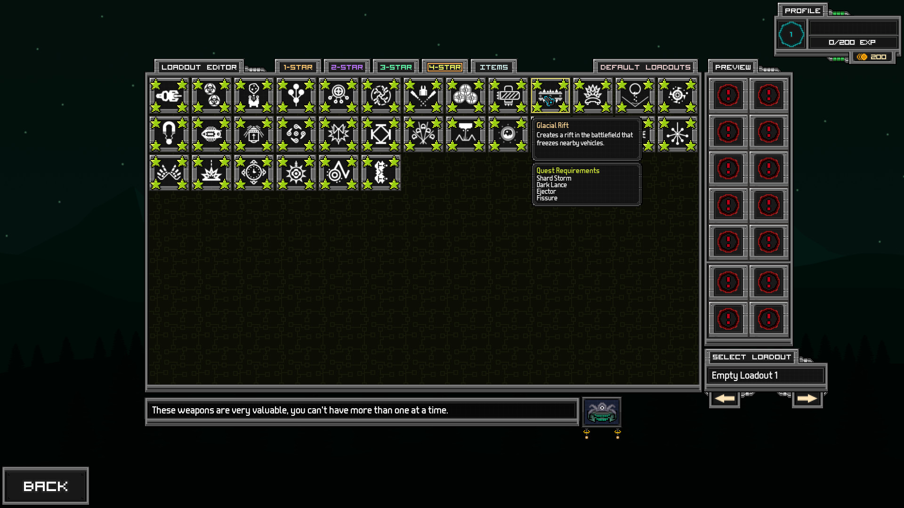Choose the double biohazard symbol weapon
The height and width of the screenshot is (508, 904).
coord(211,96)
